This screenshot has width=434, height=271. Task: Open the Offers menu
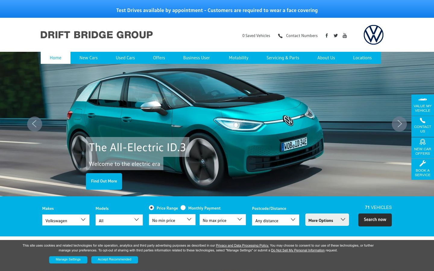coord(159,58)
